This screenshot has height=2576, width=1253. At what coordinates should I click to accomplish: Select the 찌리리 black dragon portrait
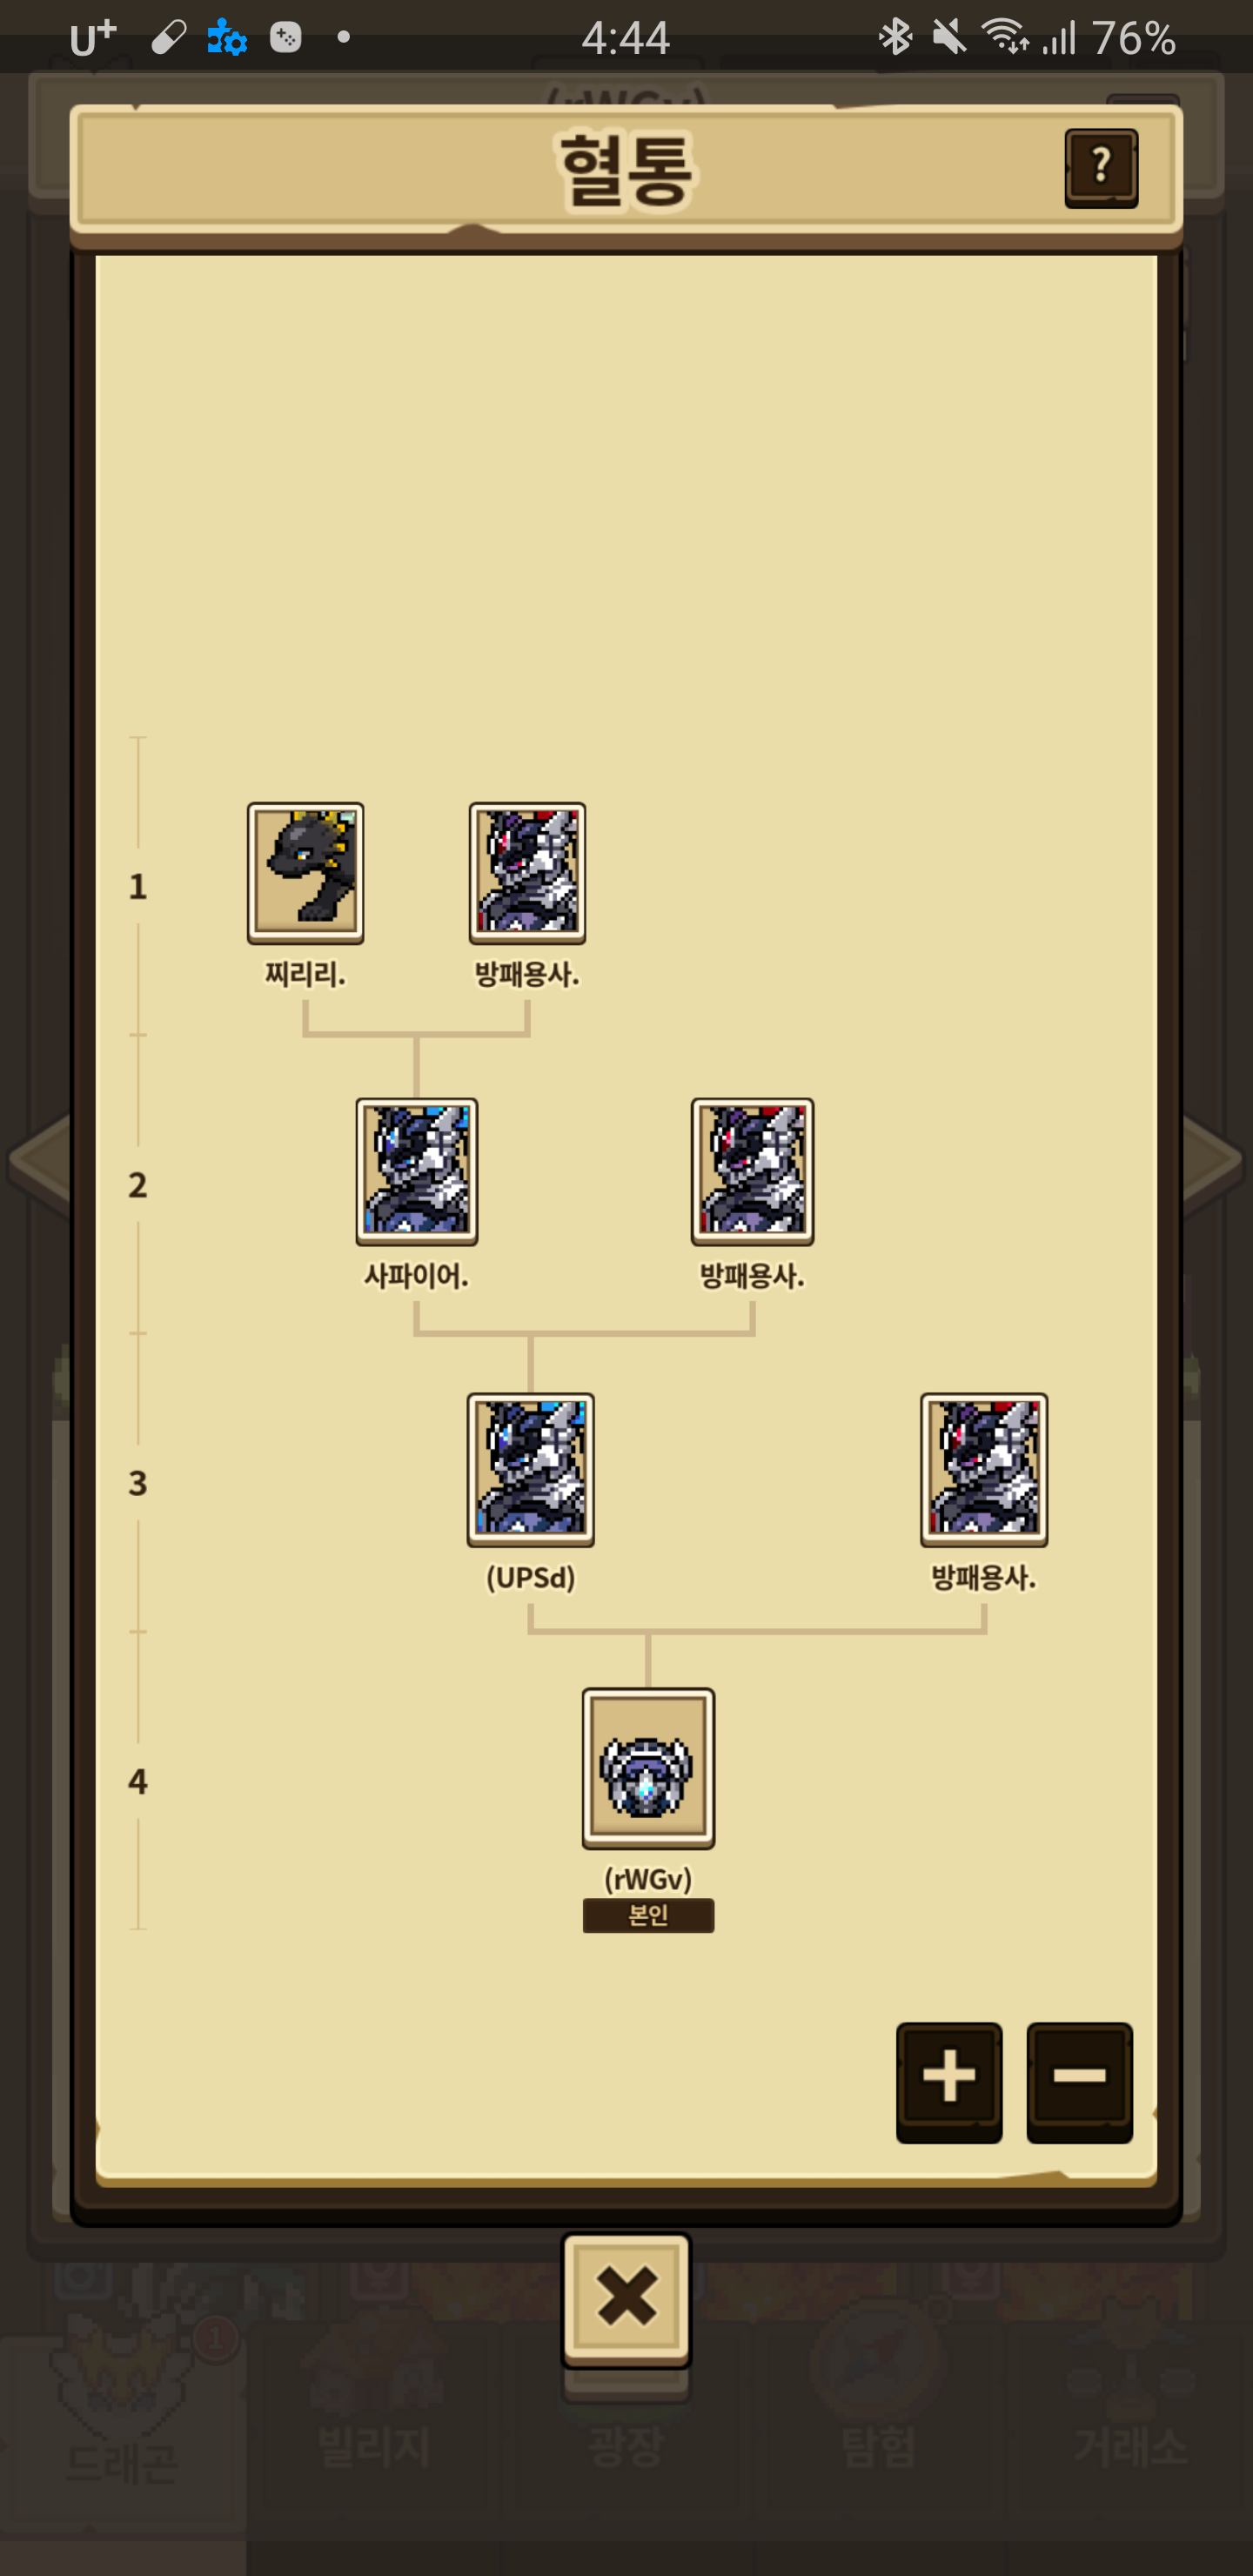coord(306,873)
